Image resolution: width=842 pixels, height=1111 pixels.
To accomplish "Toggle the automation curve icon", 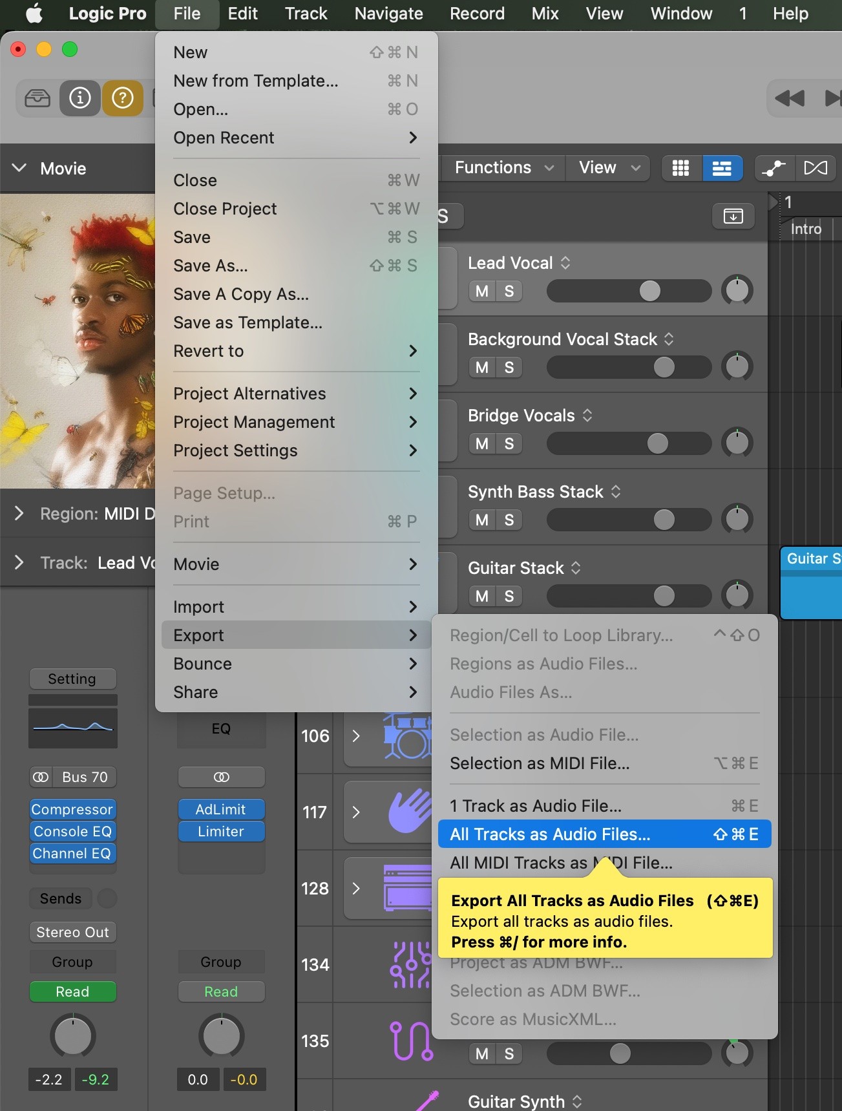I will coord(774,168).
